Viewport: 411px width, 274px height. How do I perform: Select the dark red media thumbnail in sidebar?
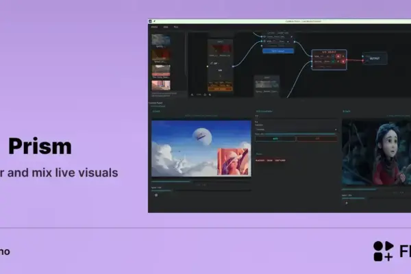[x=161, y=55]
